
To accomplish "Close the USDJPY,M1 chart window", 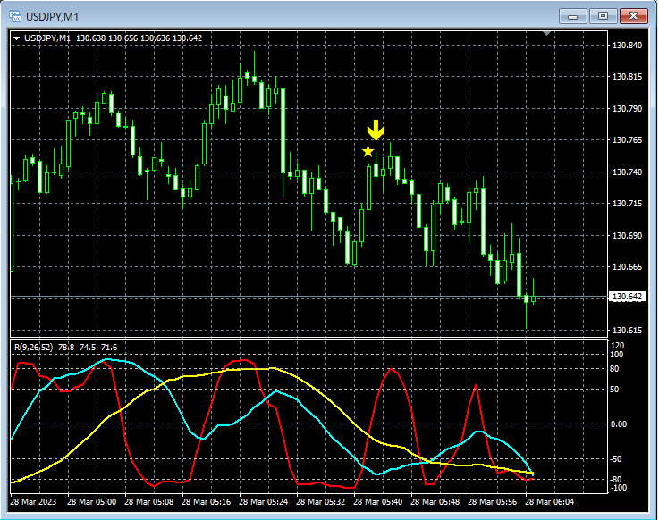I will point(634,16).
